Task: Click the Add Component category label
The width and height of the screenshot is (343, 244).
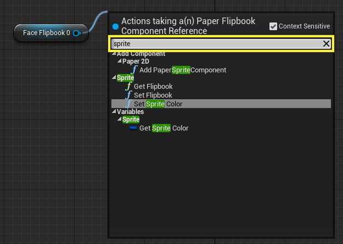Action: point(141,54)
